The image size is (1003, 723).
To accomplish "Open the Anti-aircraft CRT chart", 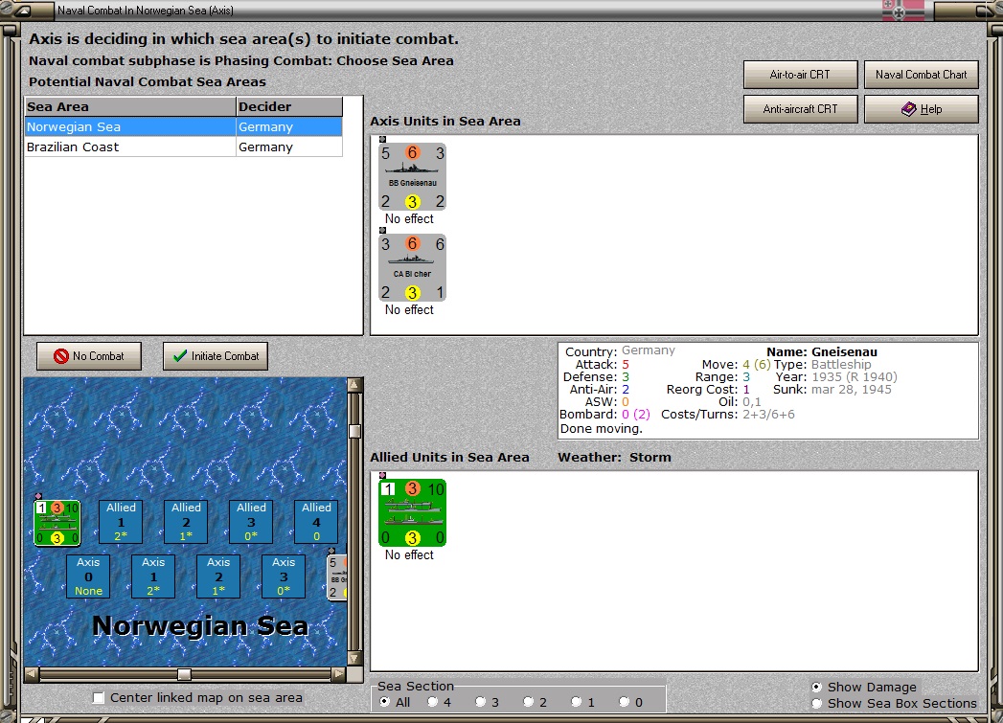I will tap(800, 109).
